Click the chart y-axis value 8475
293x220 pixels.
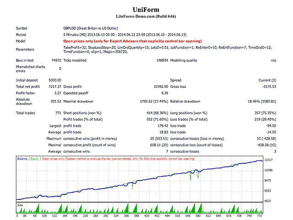(x=267, y=181)
